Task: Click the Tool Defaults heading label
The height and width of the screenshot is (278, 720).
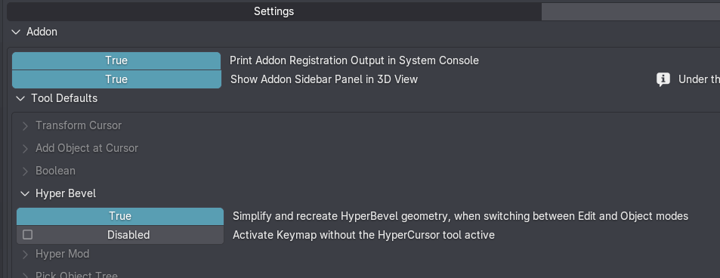Action: point(64,98)
